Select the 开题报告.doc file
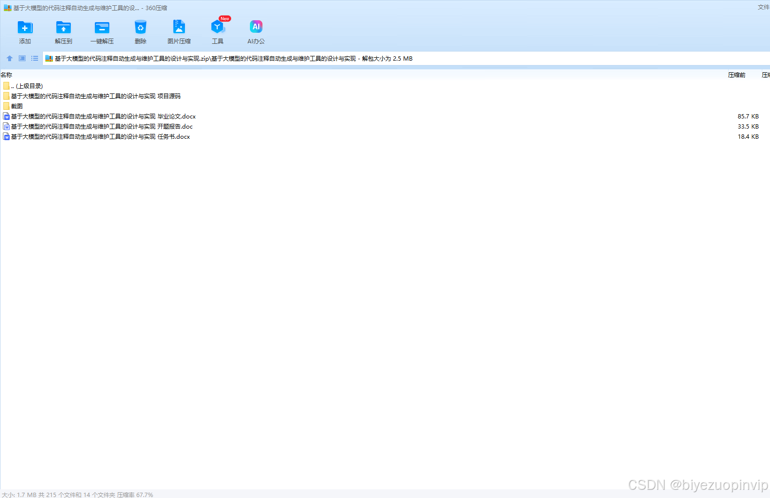The width and height of the screenshot is (770, 498). 385,126
